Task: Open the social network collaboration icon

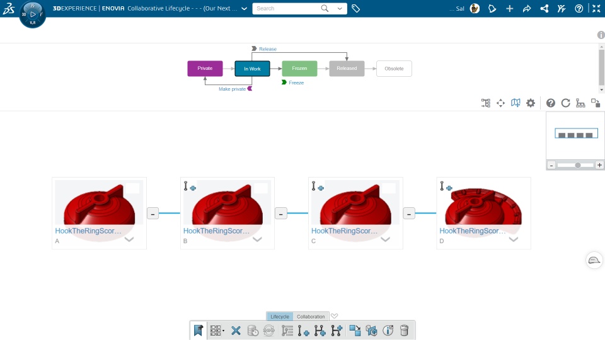Action: 544,8
